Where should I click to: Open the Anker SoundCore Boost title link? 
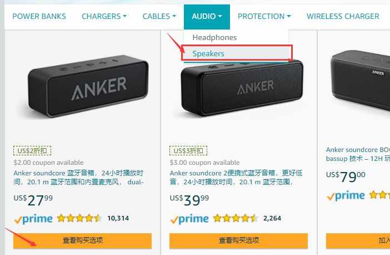[x=358, y=154]
